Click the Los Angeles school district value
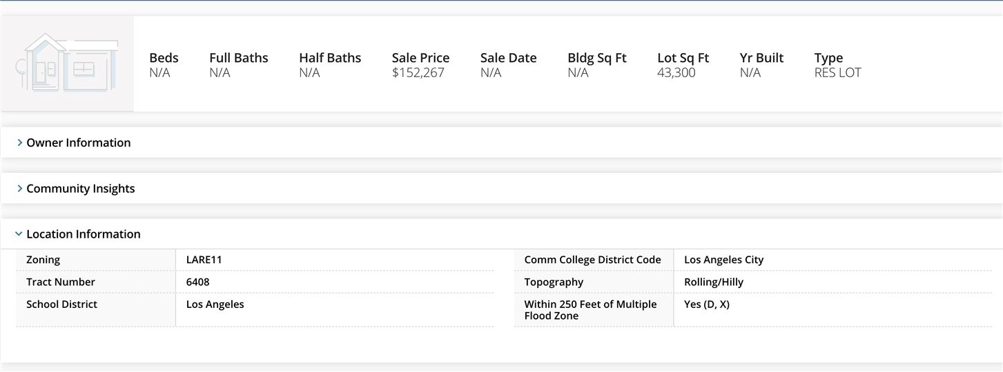This screenshot has height=372, width=1003. pyautogui.click(x=215, y=304)
